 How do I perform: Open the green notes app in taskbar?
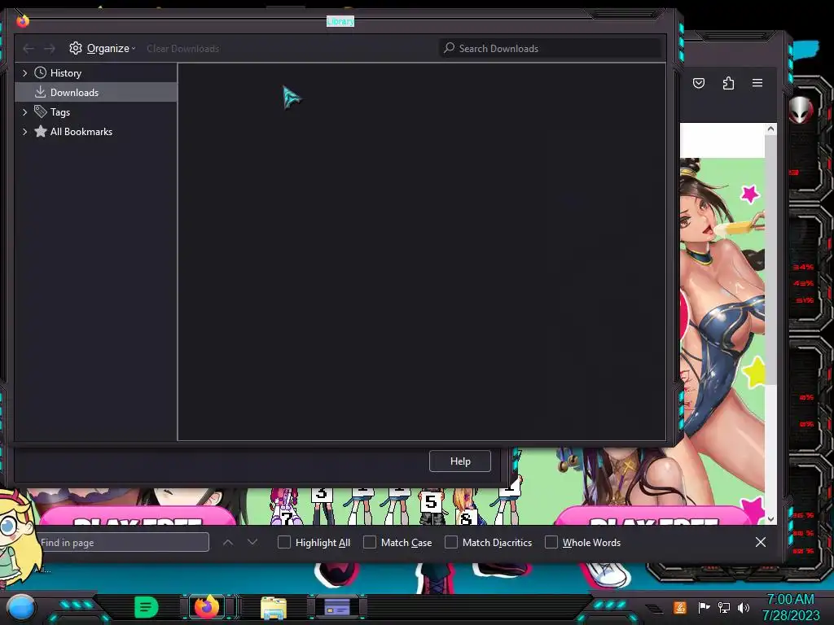click(x=147, y=607)
